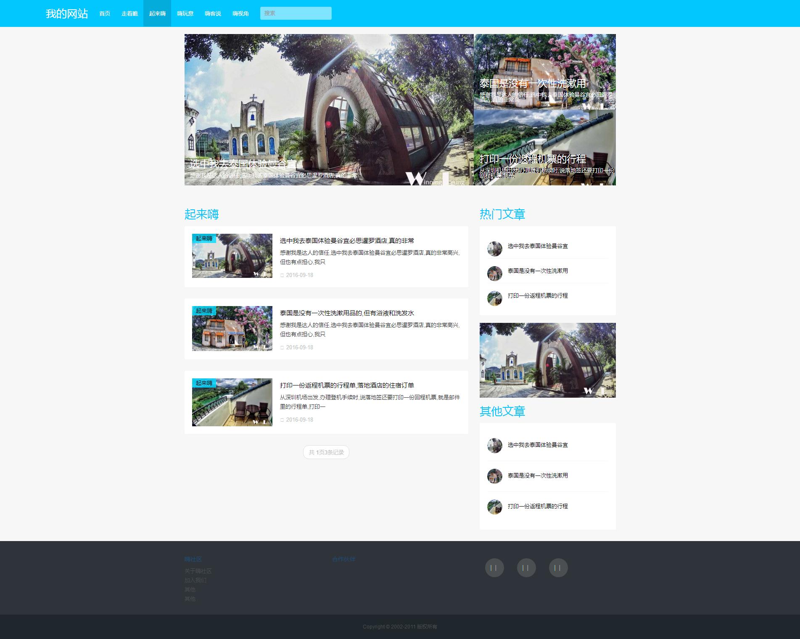Viewport: 800px width, 639px height.
Task: Click avatar beside 打印一份返程机票的行程 in 其他文章
Action: (x=494, y=507)
